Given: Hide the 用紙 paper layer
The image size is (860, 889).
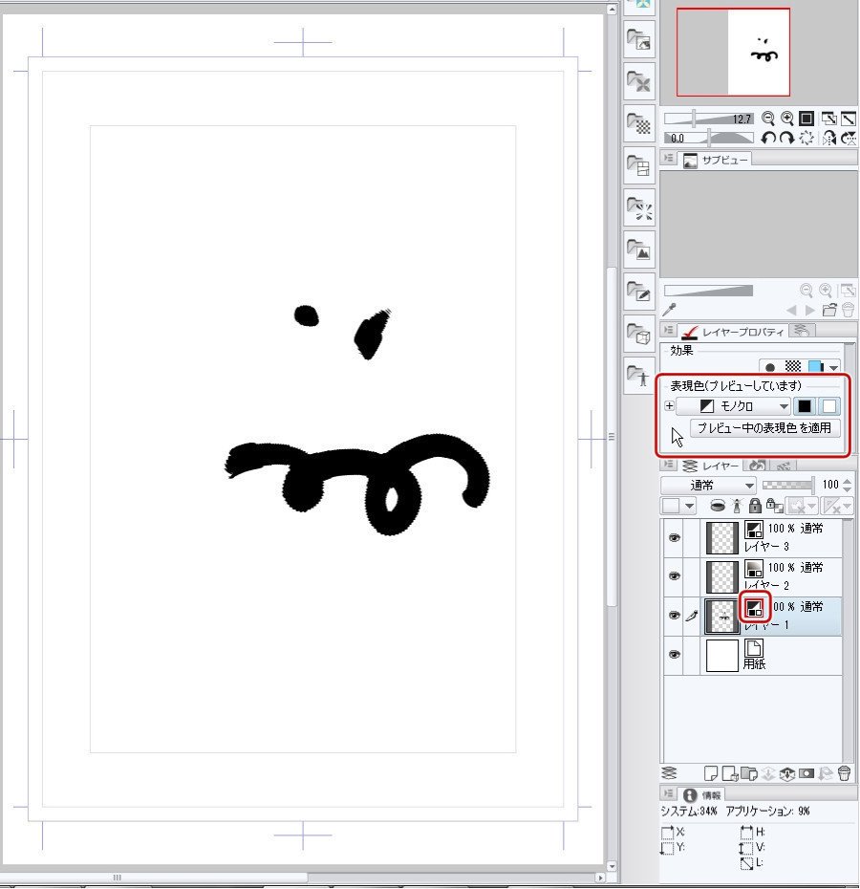Looking at the screenshot, I should point(674,654).
